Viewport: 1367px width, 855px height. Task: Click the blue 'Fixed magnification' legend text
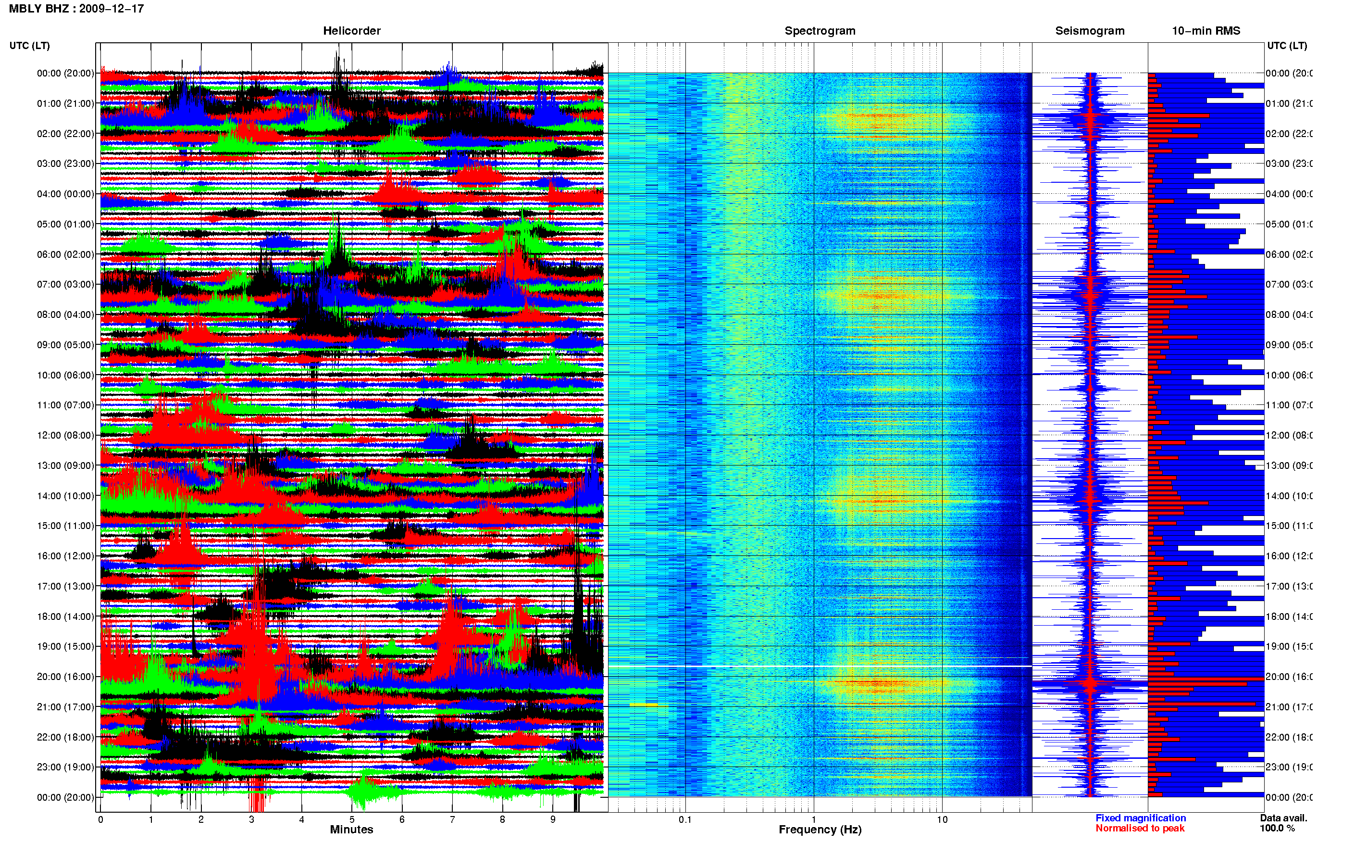pos(1141,818)
